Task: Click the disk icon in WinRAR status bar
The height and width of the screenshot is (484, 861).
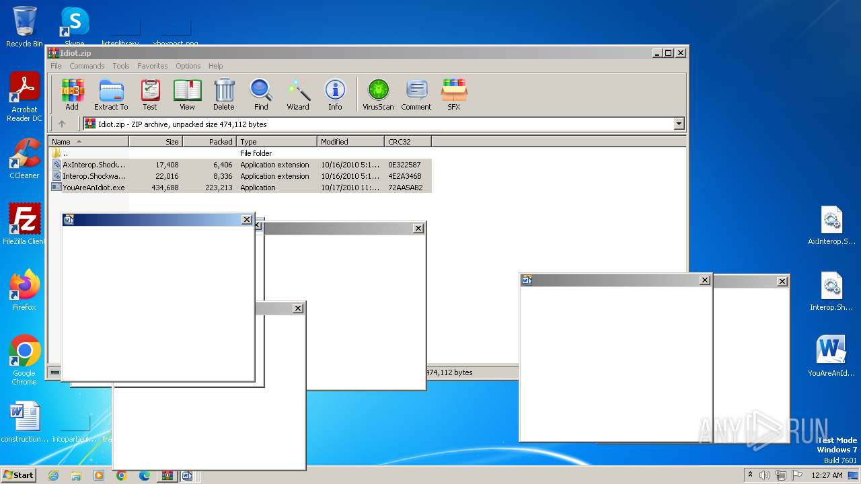Action: pos(55,372)
